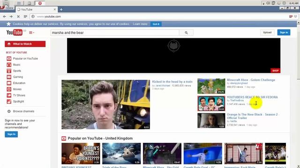
Task: Click the 6:41 AM system clock
Action: [x=294, y=3]
